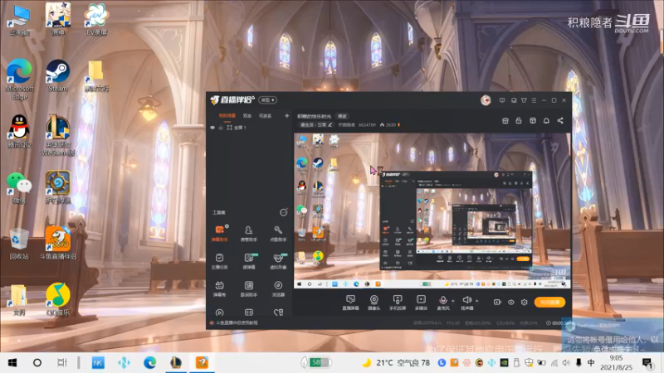Click Microsoft Edge on the taskbar
The image size is (664, 373).
click(149, 363)
